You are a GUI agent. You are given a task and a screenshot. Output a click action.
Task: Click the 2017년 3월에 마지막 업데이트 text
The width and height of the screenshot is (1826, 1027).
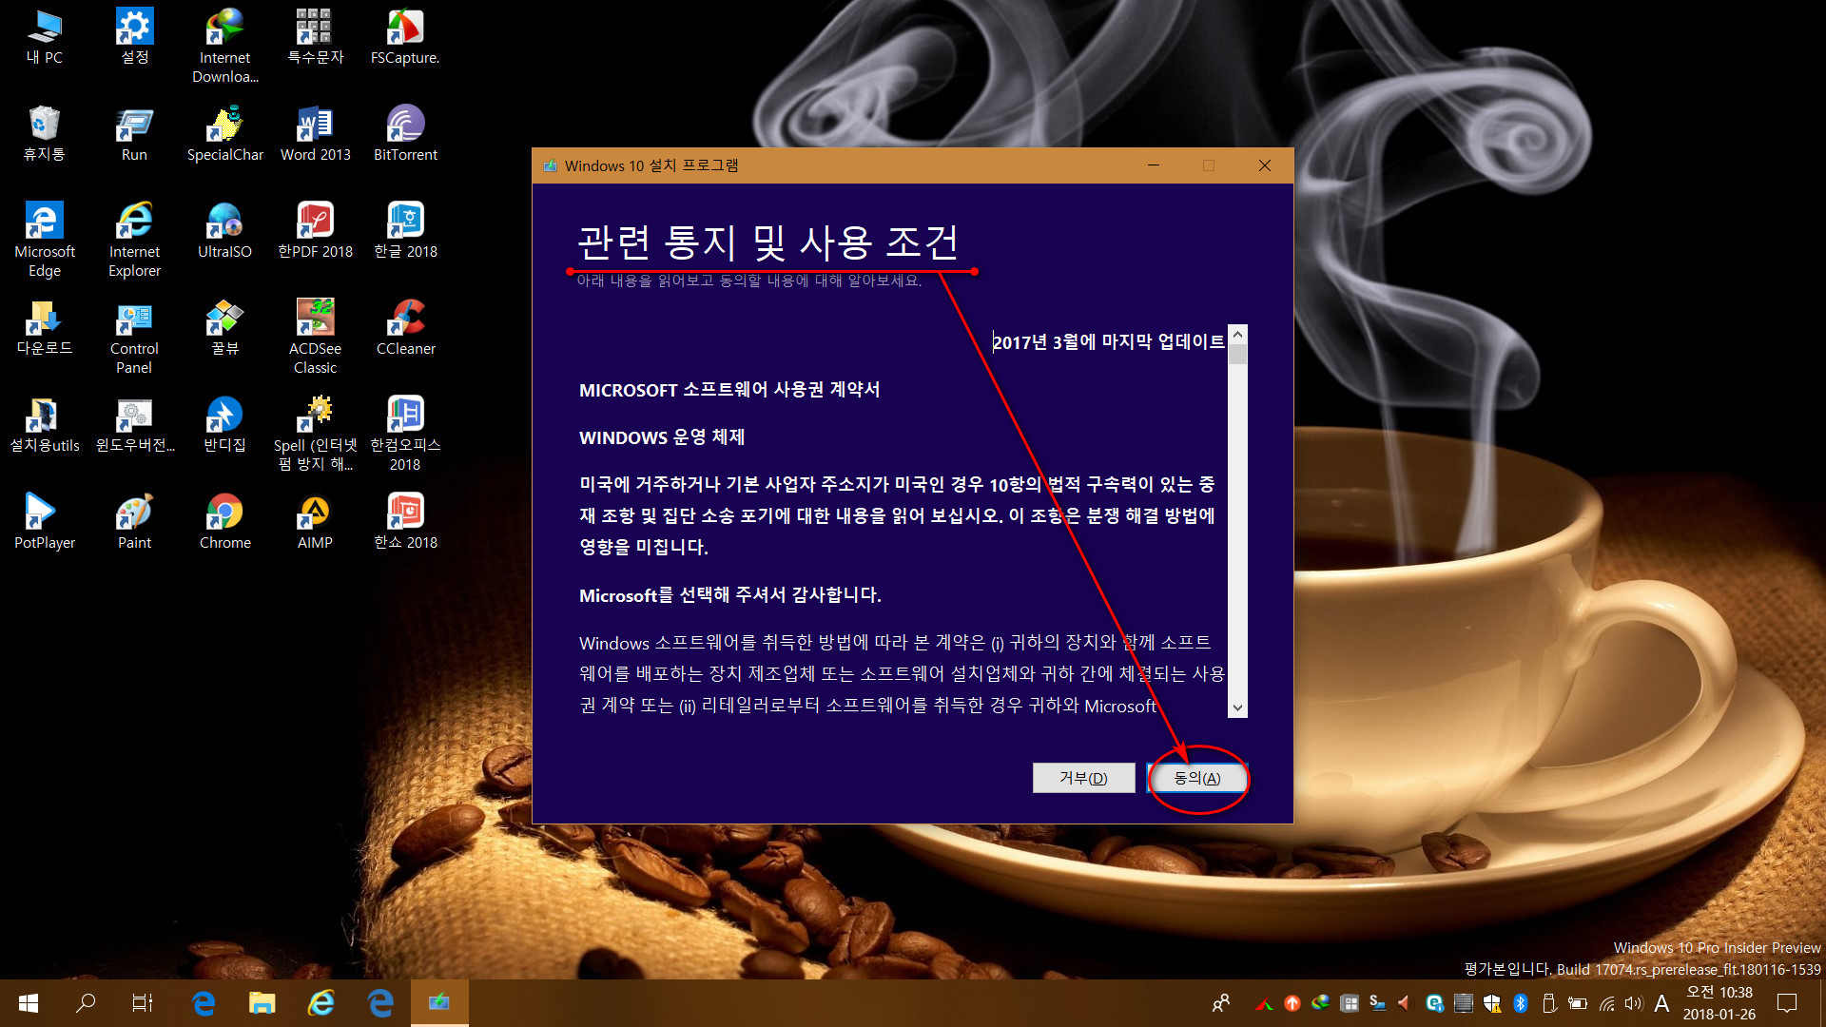tap(1109, 342)
